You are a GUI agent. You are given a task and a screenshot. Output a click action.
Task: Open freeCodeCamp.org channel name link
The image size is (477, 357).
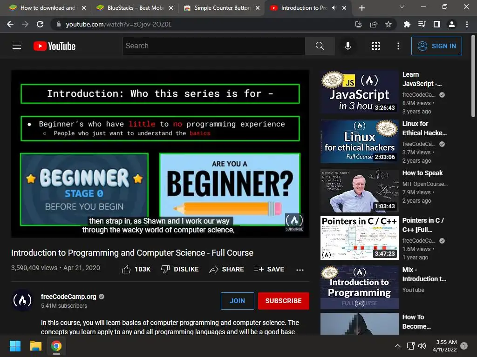pyautogui.click(x=69, y=297)
